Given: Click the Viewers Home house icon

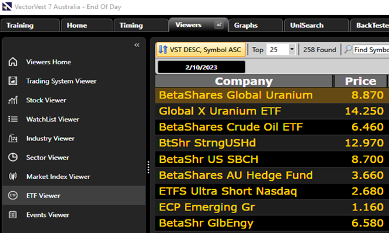Looking at the screenshot, I should point(13,62).
